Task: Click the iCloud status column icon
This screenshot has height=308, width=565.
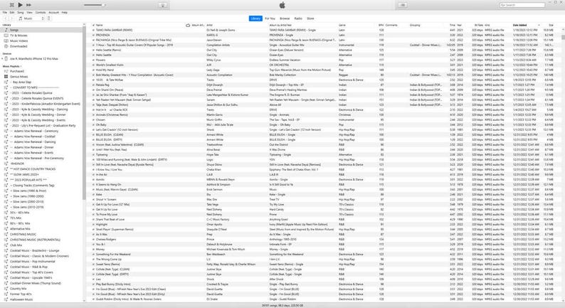Action: point(188,25)
